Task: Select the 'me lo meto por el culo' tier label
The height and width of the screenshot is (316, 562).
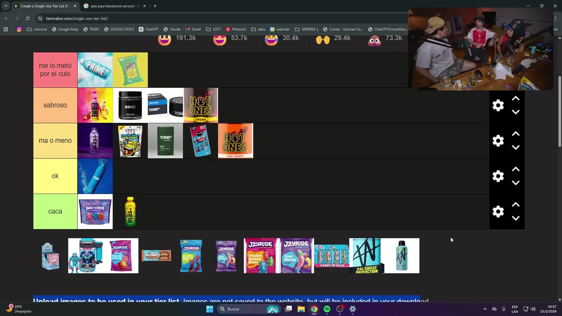Action: [x=55, y=70]
